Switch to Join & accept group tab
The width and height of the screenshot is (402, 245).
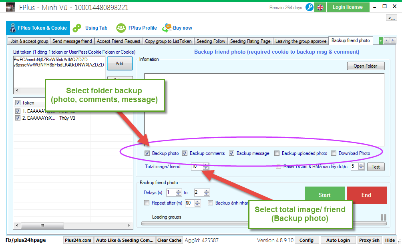[29, 41]
